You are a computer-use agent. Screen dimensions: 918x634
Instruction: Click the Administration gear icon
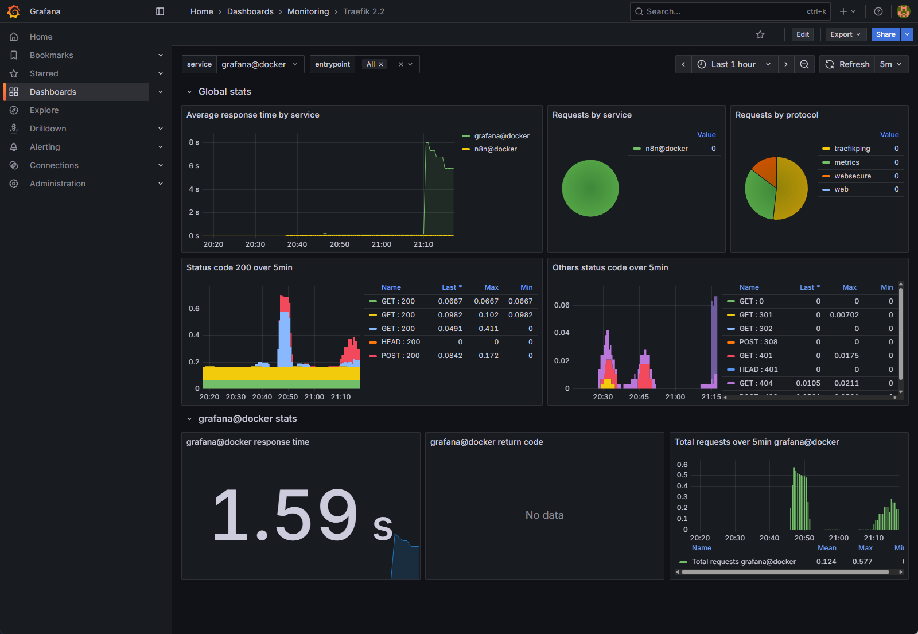(14, 184)
